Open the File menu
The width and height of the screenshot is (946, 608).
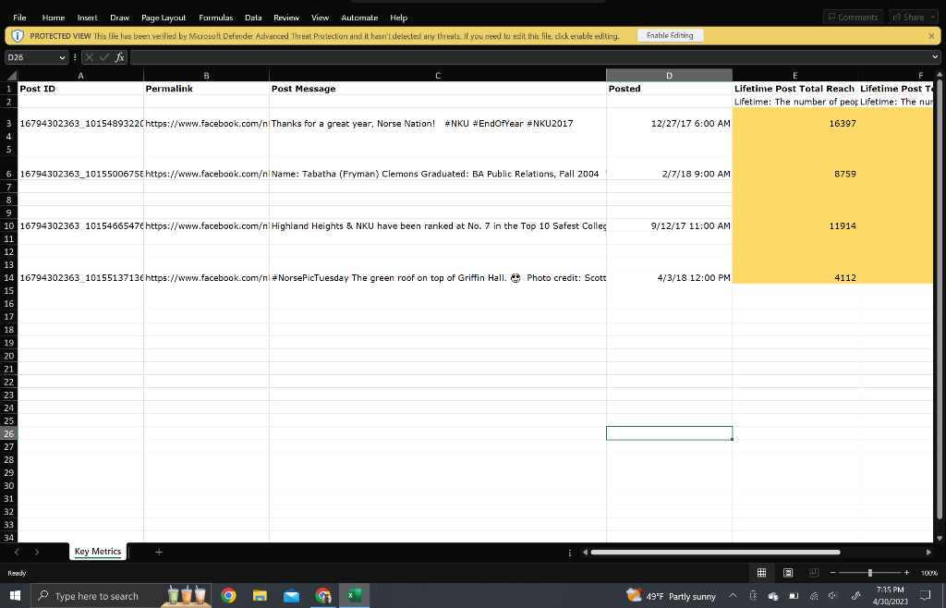tap(19, 18)
